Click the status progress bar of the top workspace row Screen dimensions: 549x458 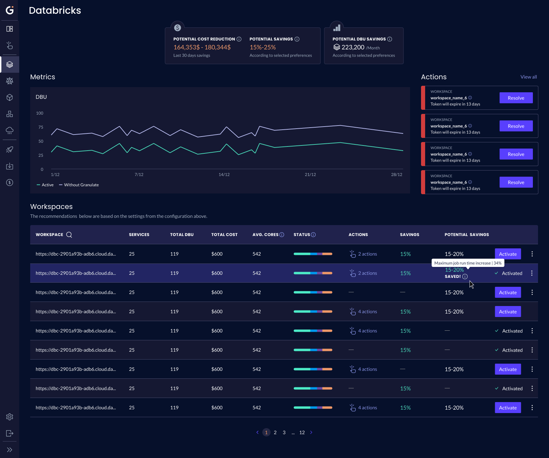tap(313, 254)
